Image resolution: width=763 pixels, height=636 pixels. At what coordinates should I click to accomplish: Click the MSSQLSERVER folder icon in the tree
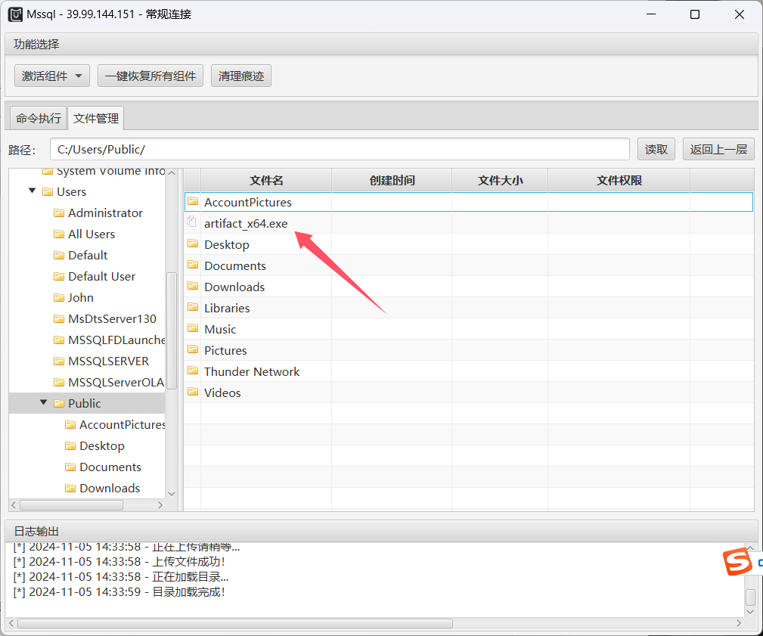pos(59,361)
